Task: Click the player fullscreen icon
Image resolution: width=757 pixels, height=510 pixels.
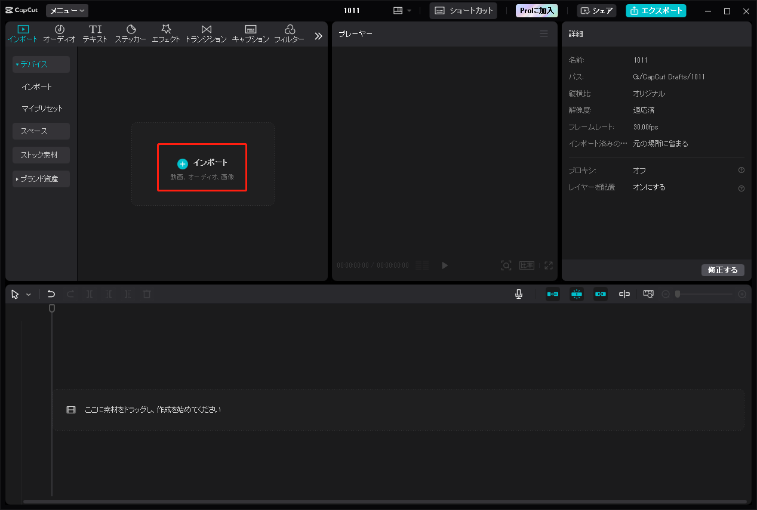Action: point(548,265)
